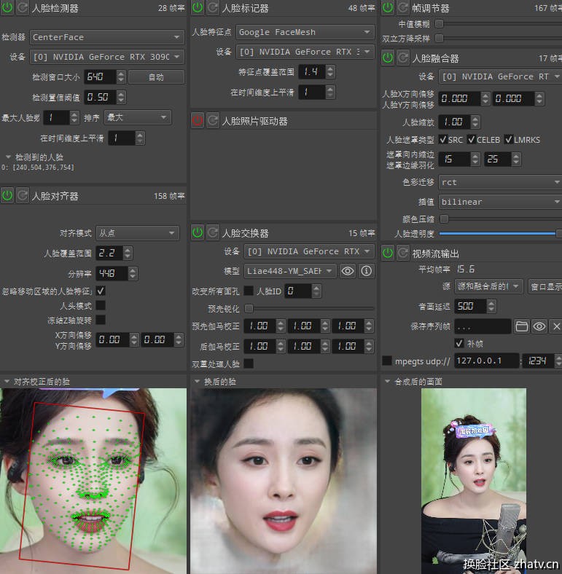Click the 人脸透明度 slider track
This screenshot has height=574, width=562.
coord(497,234)
